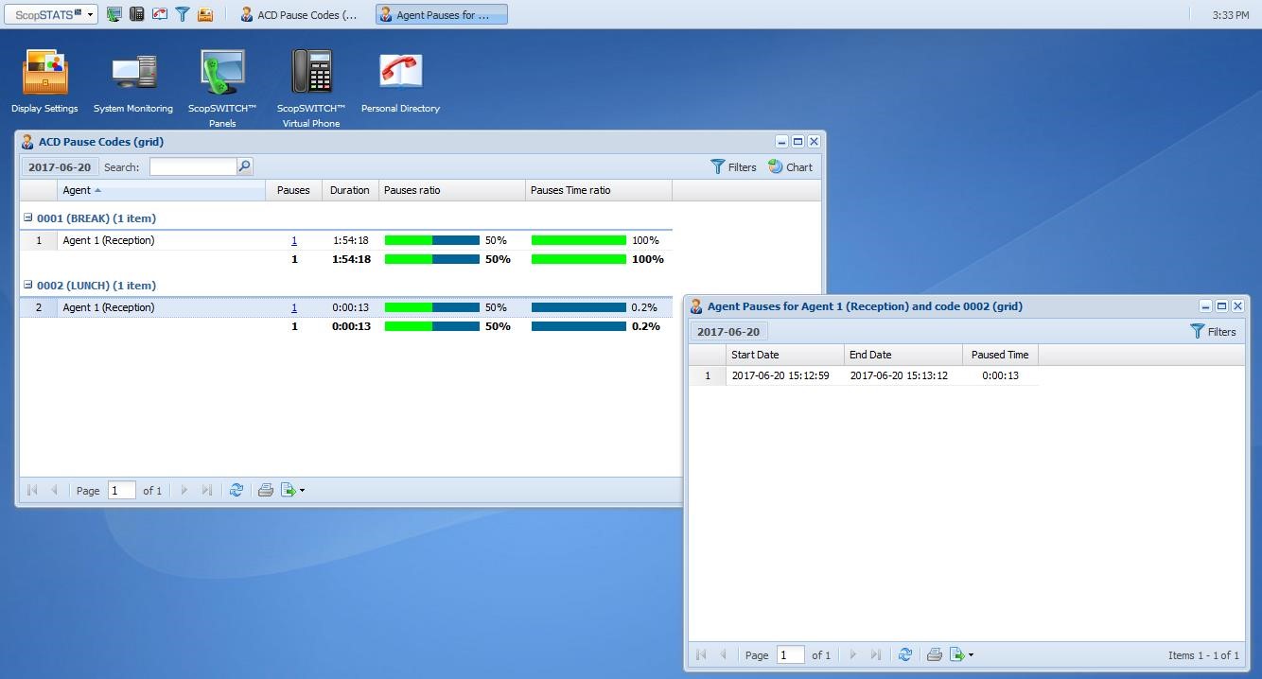The height and width of the screenshot is (679, 1262).
Task: Sort by Start Date column header
Action: (x=785, y=355)
